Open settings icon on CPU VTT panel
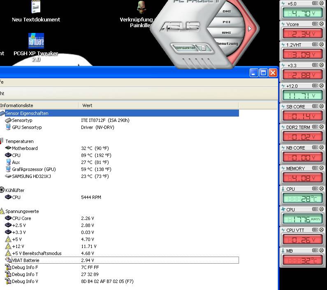Screen dimensions: 327x290 coord(315,230)
